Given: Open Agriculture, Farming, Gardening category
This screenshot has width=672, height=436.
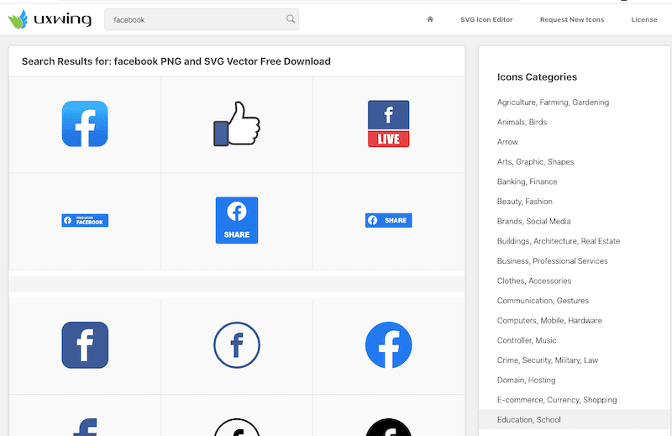Looking at the screenshot, I should coord(553,102).
